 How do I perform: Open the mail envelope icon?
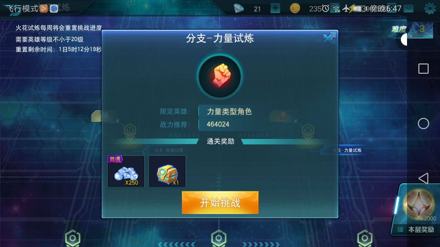coord(408,9)
